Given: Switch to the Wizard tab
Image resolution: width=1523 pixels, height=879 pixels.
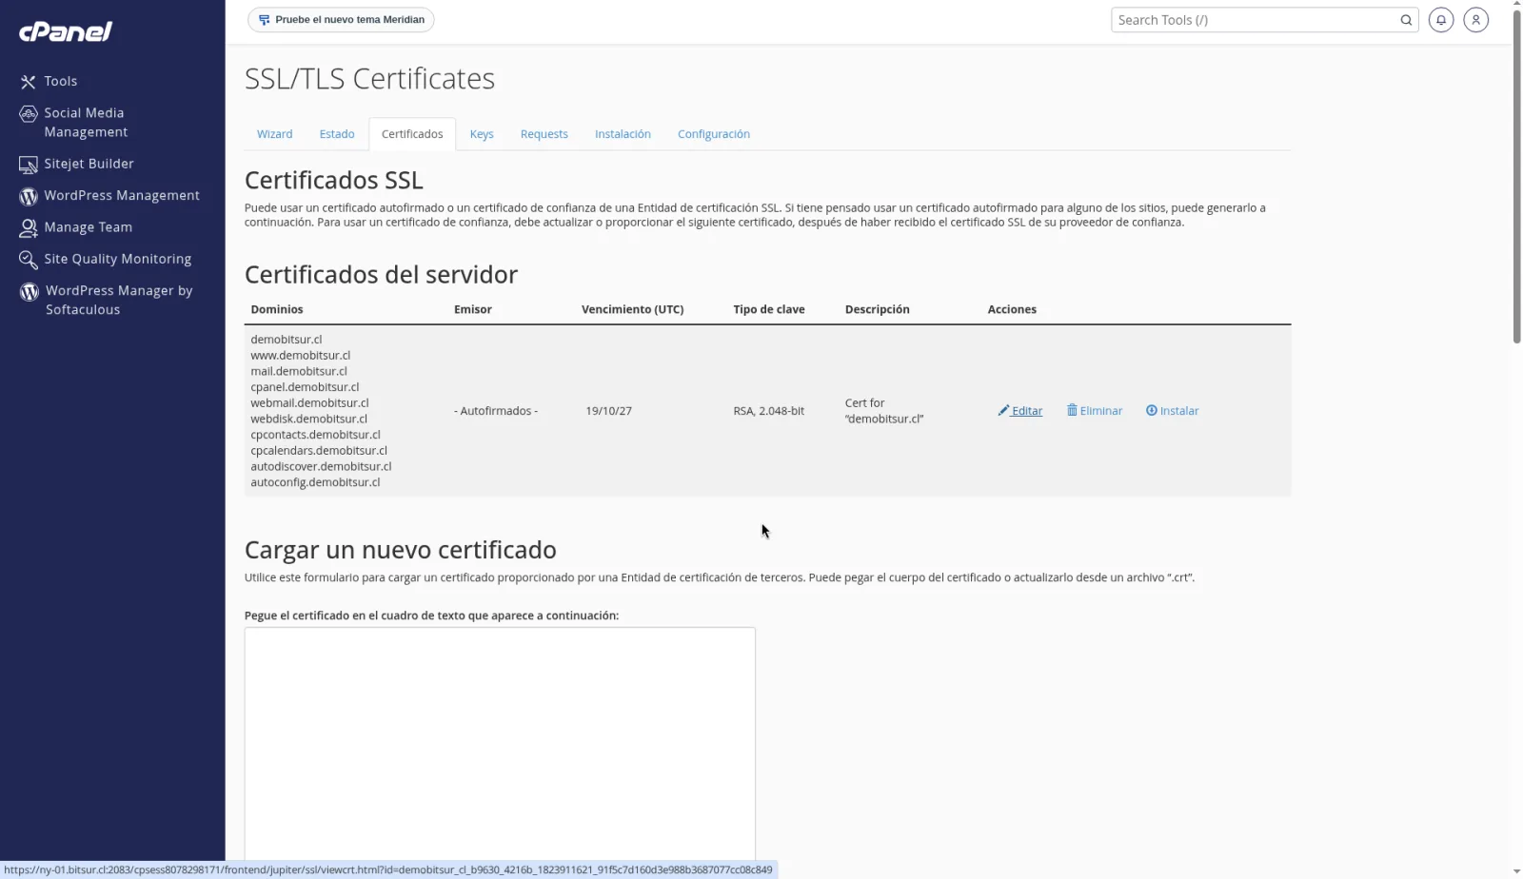Looking at the screenshot, I should pyautogui.click(x=274, y=134).
